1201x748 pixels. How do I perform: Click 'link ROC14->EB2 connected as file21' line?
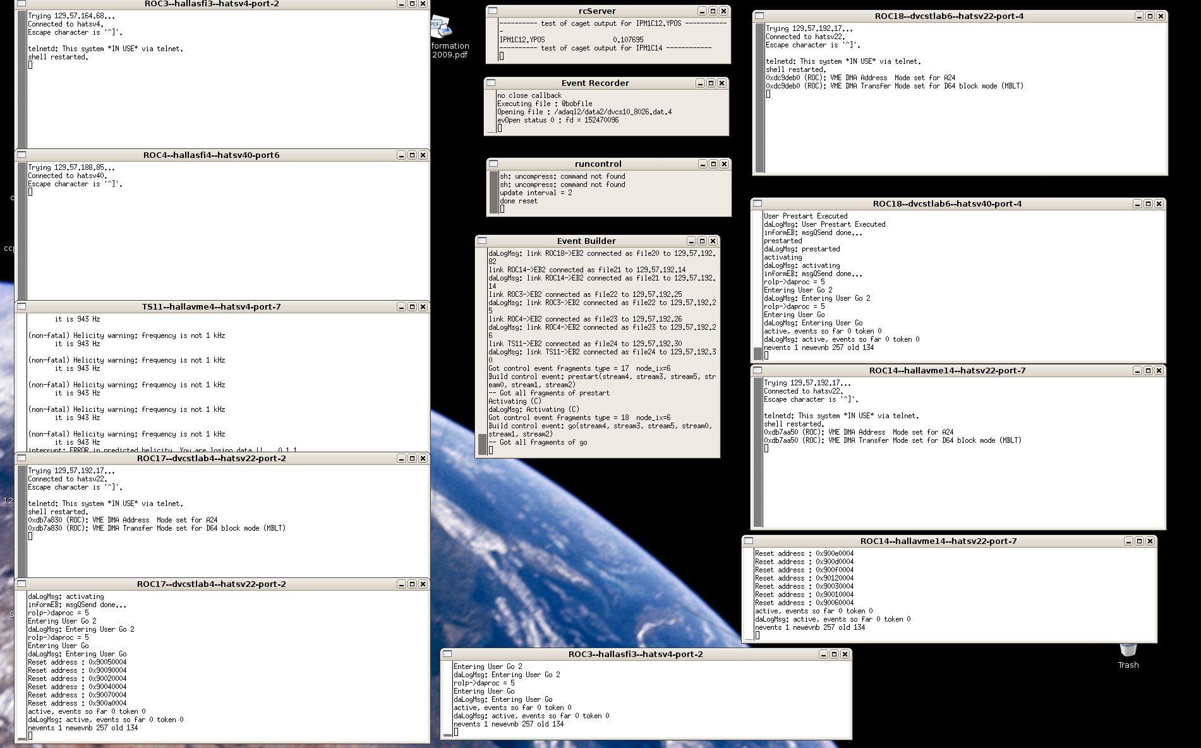[x=587, y=270]
